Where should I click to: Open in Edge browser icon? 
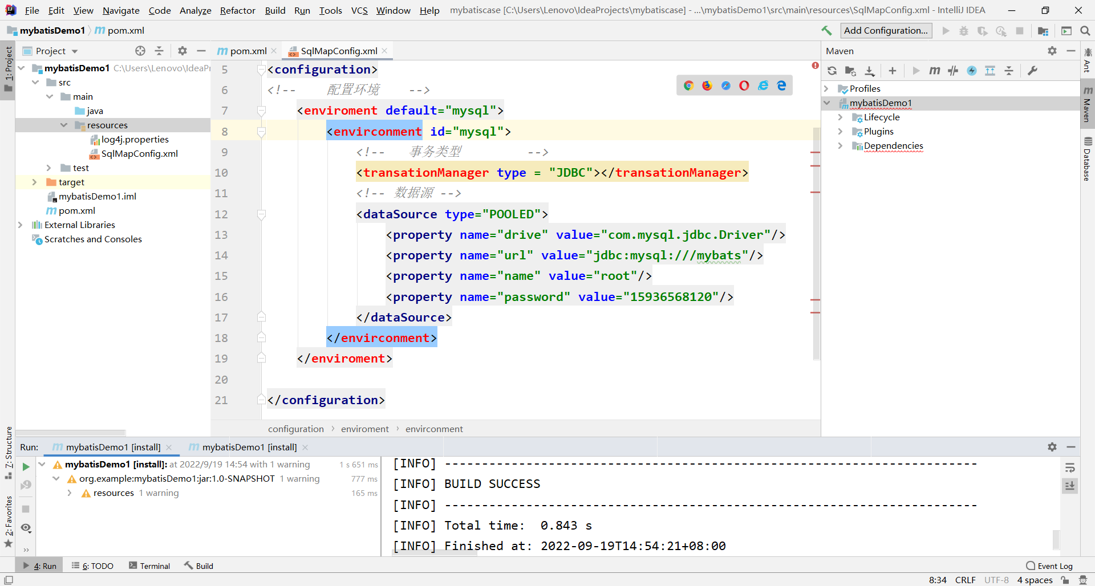tap(781, 86)
